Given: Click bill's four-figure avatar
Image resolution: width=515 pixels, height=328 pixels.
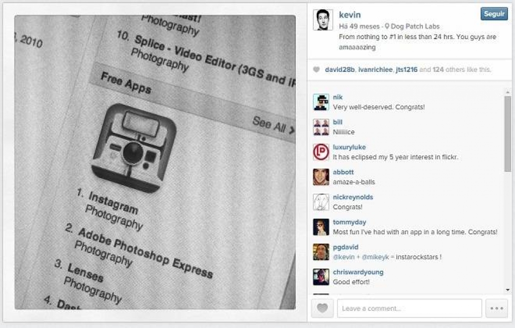Looking at the screenshot, I should click(x=321, y=127).
